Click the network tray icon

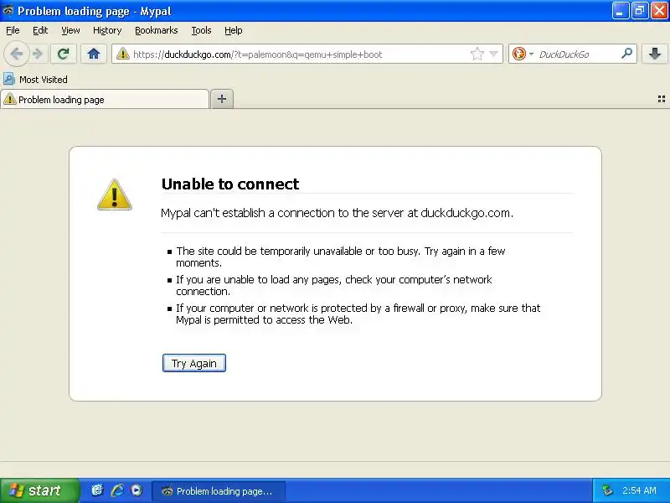coord(607,490)
